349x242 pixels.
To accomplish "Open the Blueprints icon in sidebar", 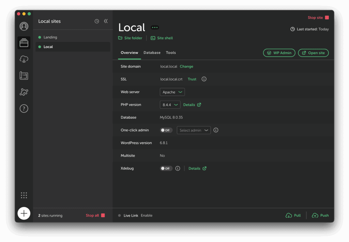I will click(x=24, y=75).
